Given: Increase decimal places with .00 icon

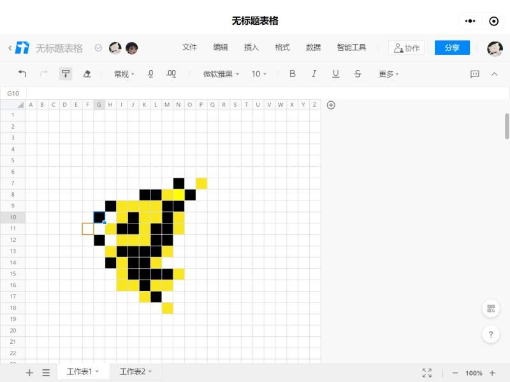Looking at the screenshot, I should click(171, 74).
